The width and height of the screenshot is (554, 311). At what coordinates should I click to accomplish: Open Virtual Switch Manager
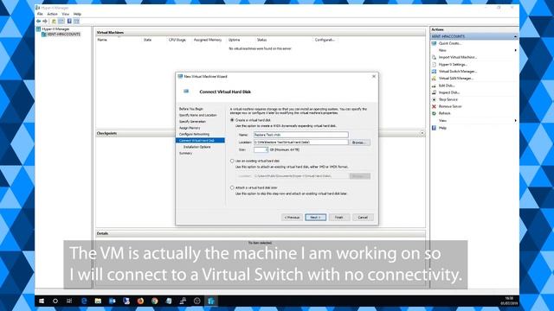point(458,71)
